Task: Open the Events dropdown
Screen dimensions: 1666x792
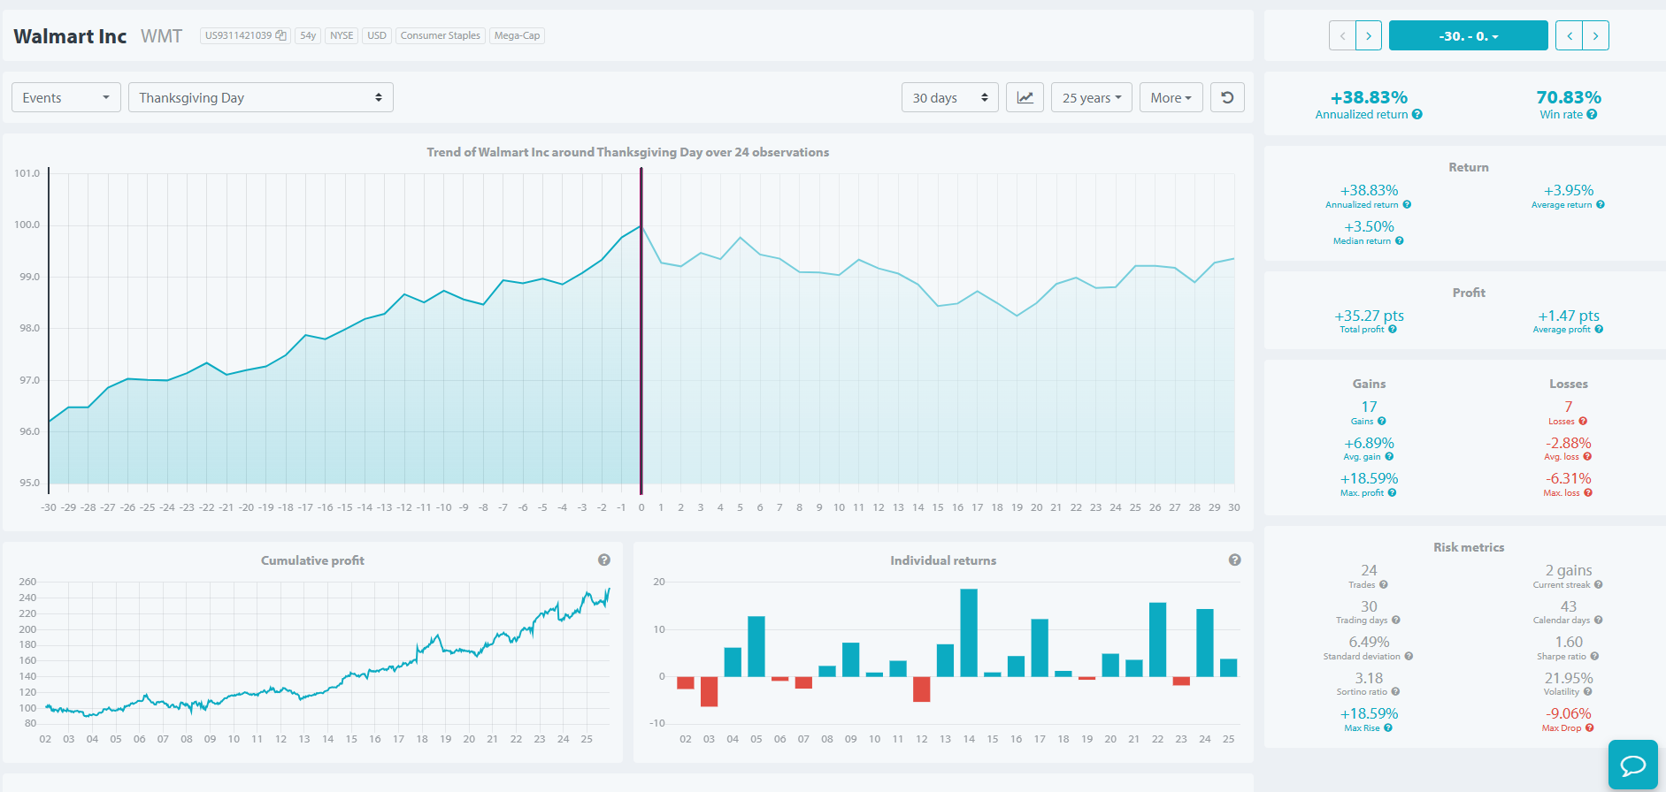Action: pyautogui.click(x=66, y=97)
